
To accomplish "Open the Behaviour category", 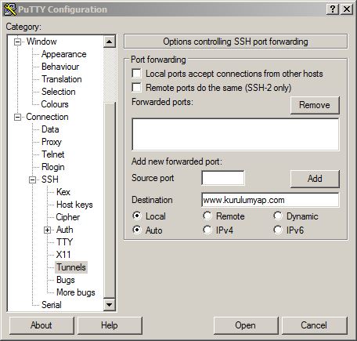I will (x=60, y=67).
